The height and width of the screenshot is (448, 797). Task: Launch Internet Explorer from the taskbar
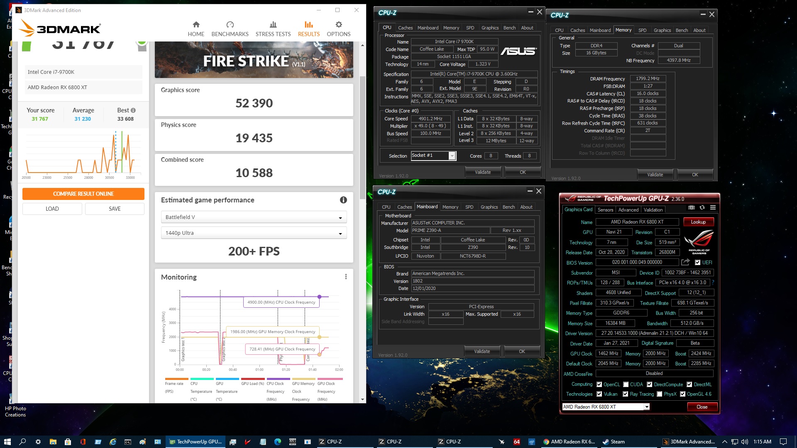coord(112,442)
